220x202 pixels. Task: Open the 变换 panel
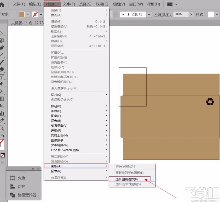[21, 178]
